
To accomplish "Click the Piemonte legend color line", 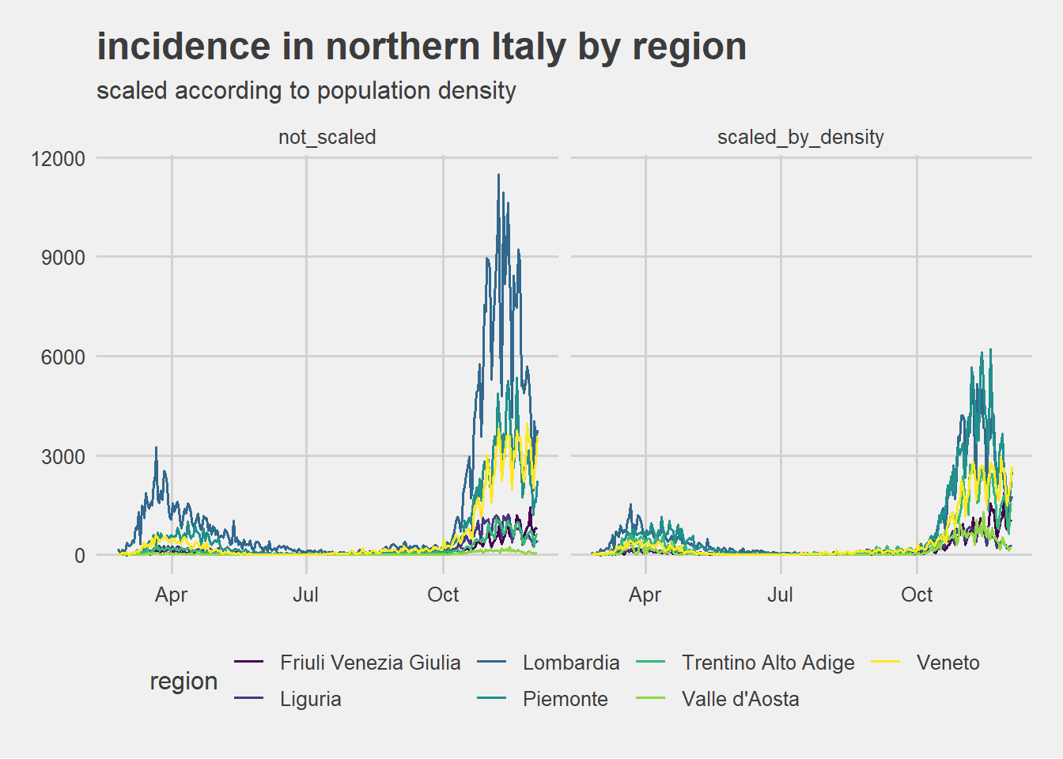I will 492,698.
